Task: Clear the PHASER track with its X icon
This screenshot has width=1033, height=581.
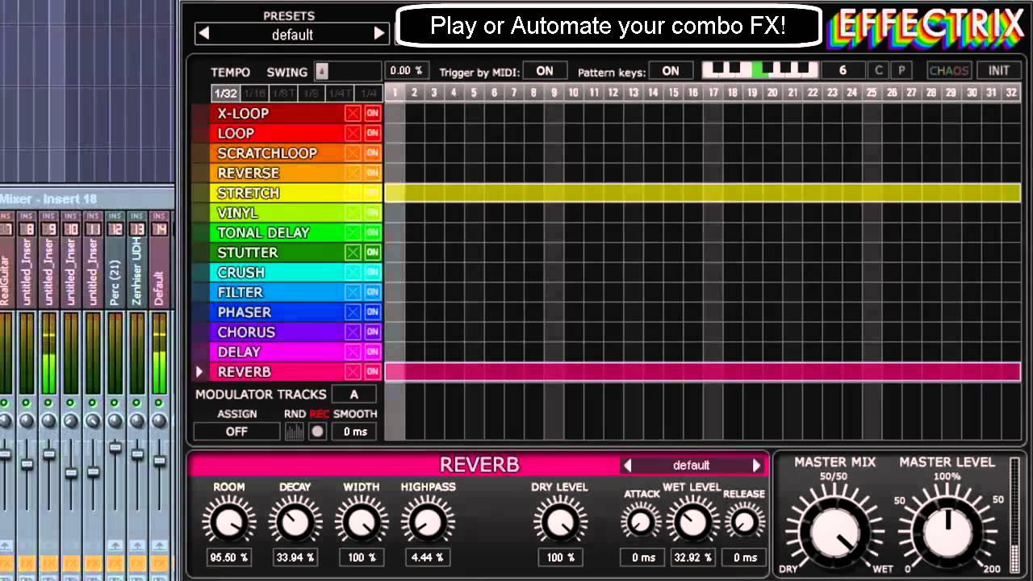Action: 353,312
